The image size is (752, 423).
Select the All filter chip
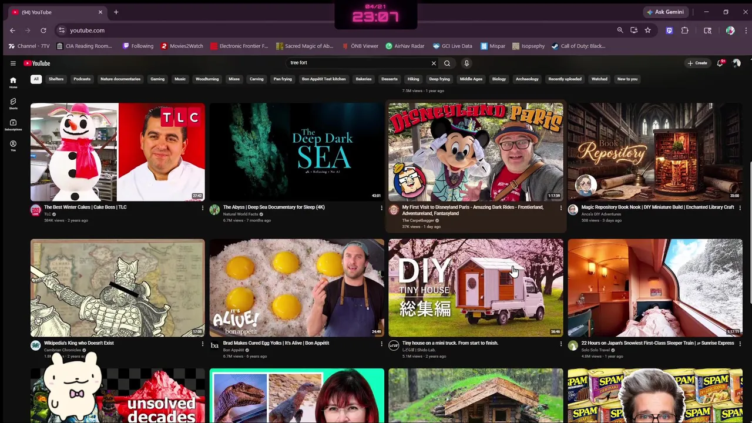pyautogui.click(x=36, y=79)
